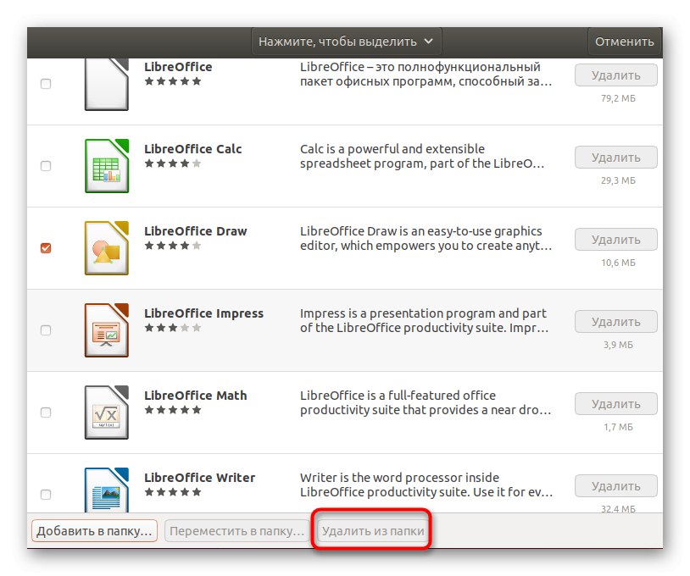Click 'Переместить в папку…' button
690x576 pixels.
(236, 531)
